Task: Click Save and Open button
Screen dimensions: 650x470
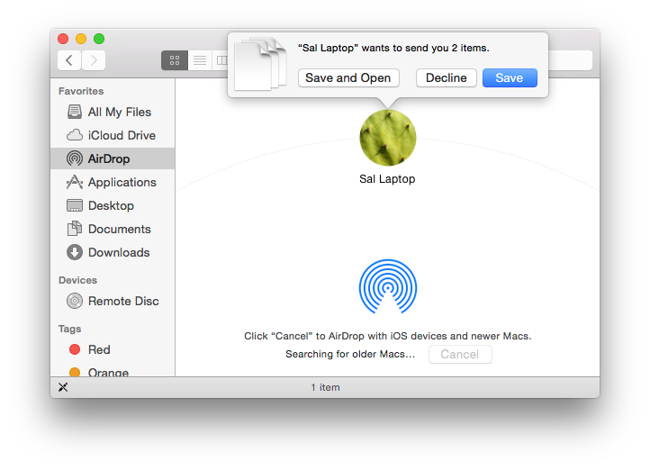Action: (348, 78)
